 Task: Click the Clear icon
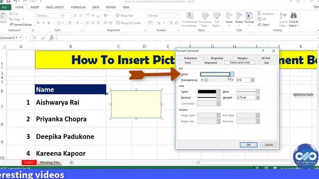pyautogui.click(x=259, y=24)
